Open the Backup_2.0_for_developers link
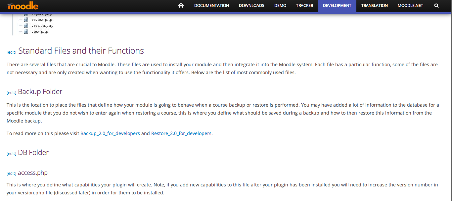This screenshot has width=452, height=201. click(110, 133)
